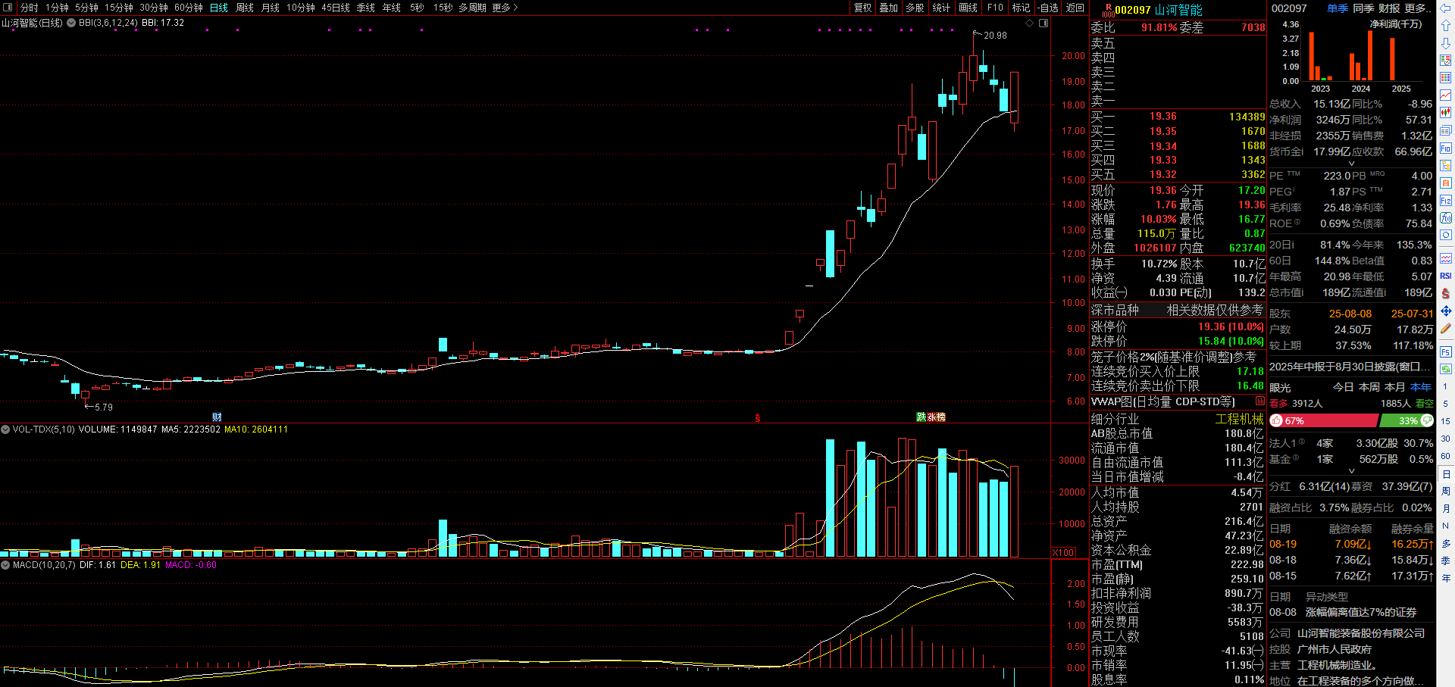
Task: Open the MACD indicator dropdown arrow
Action: (x=5, y=565)
